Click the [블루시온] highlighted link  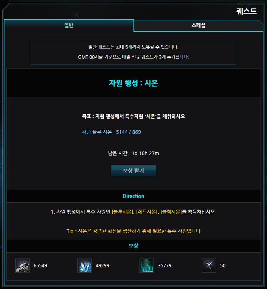click(122, 212)
